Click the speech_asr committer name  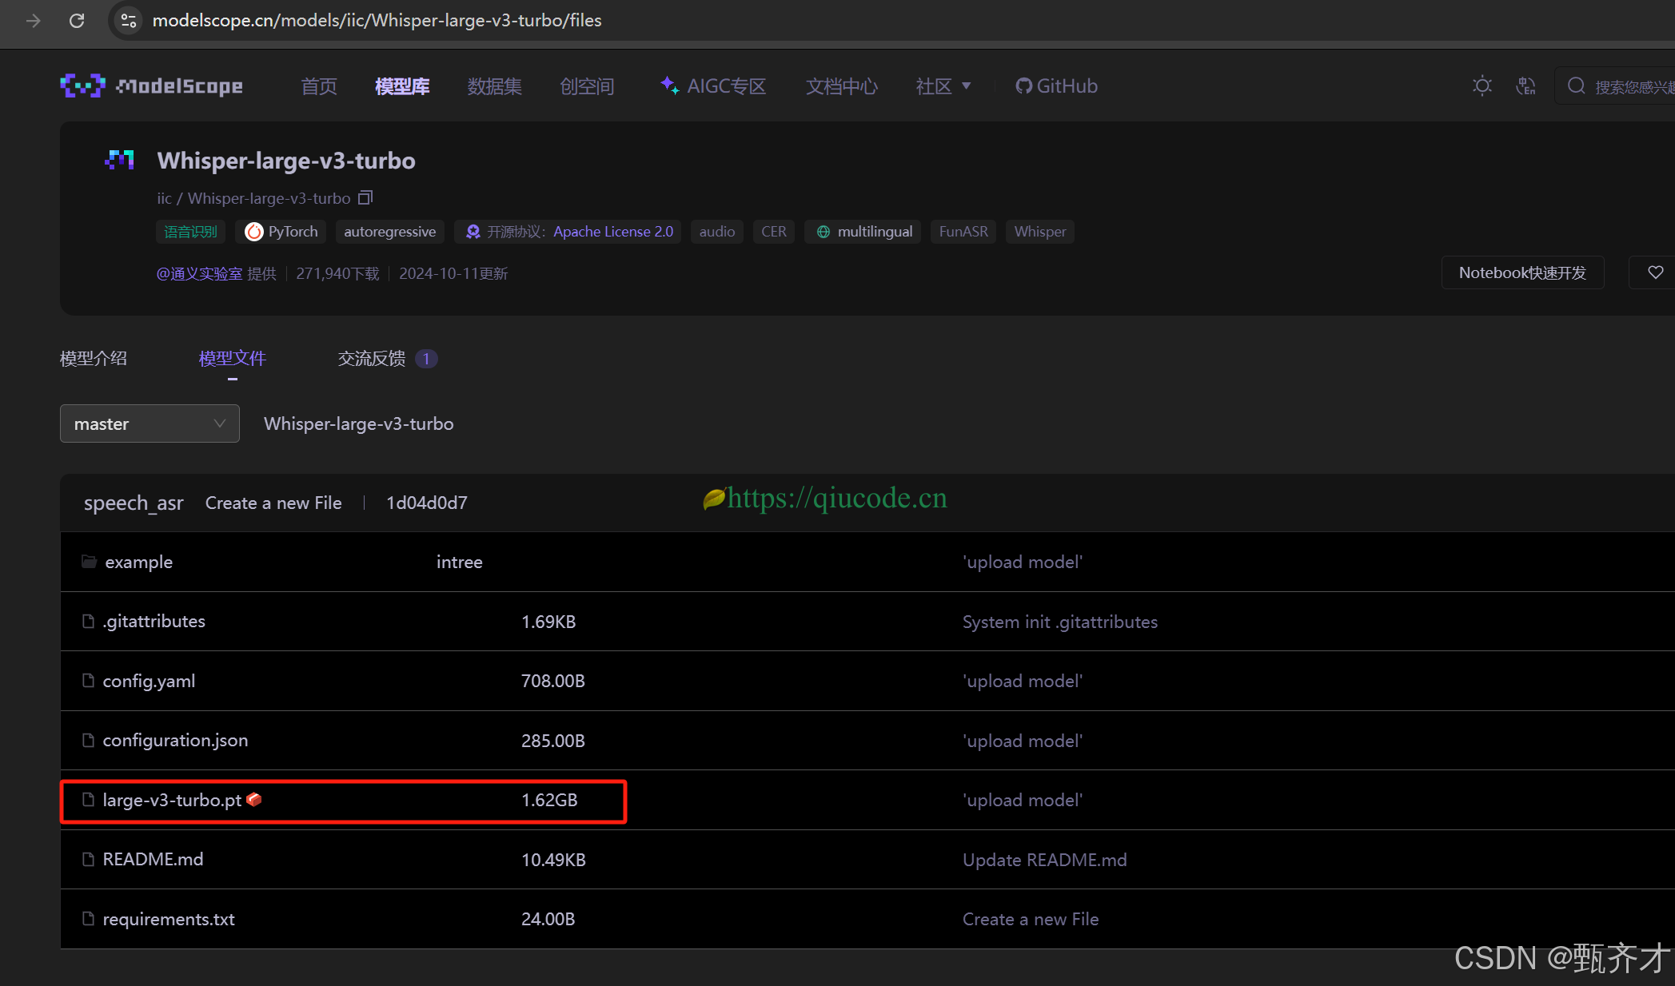tap(134, 503)
